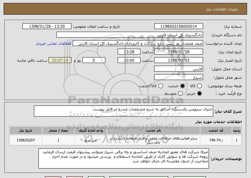Select the کالا/خدمت radio button
The width and height of the screenshot is (251, 178).
pyautogui.click(x=161, y=86)
